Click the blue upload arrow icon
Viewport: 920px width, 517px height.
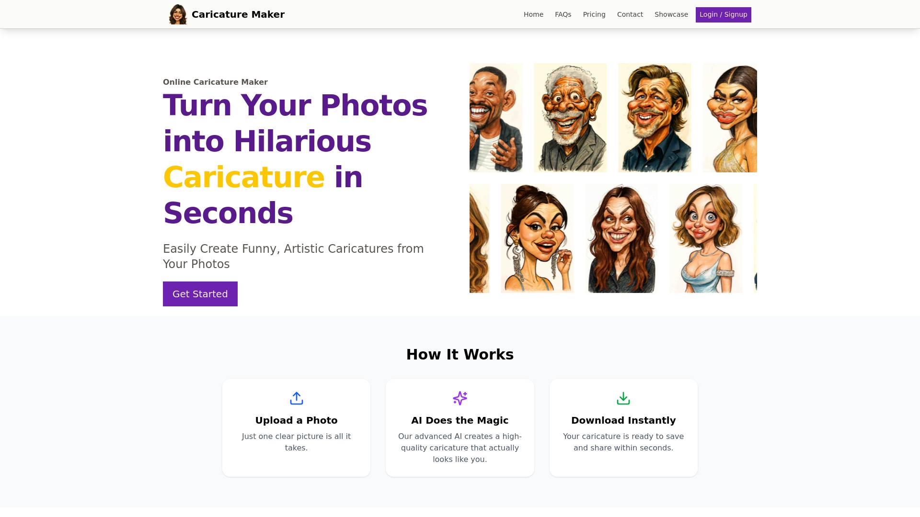coord(296,398)
